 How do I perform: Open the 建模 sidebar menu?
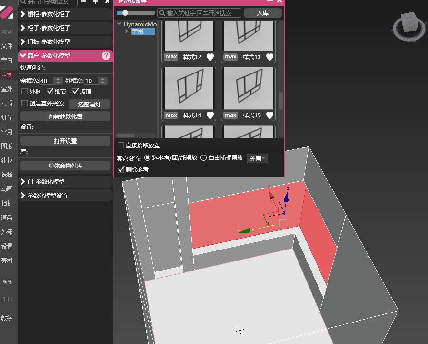[x=7, y=160]
